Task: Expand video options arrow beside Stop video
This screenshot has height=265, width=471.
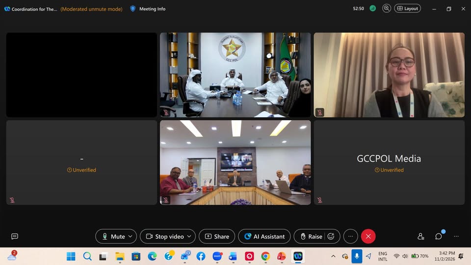Action: click(x=189, y=236)
